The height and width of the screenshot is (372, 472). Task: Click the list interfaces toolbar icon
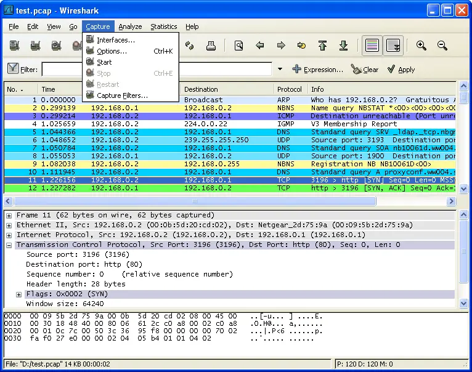coord(15,46)
